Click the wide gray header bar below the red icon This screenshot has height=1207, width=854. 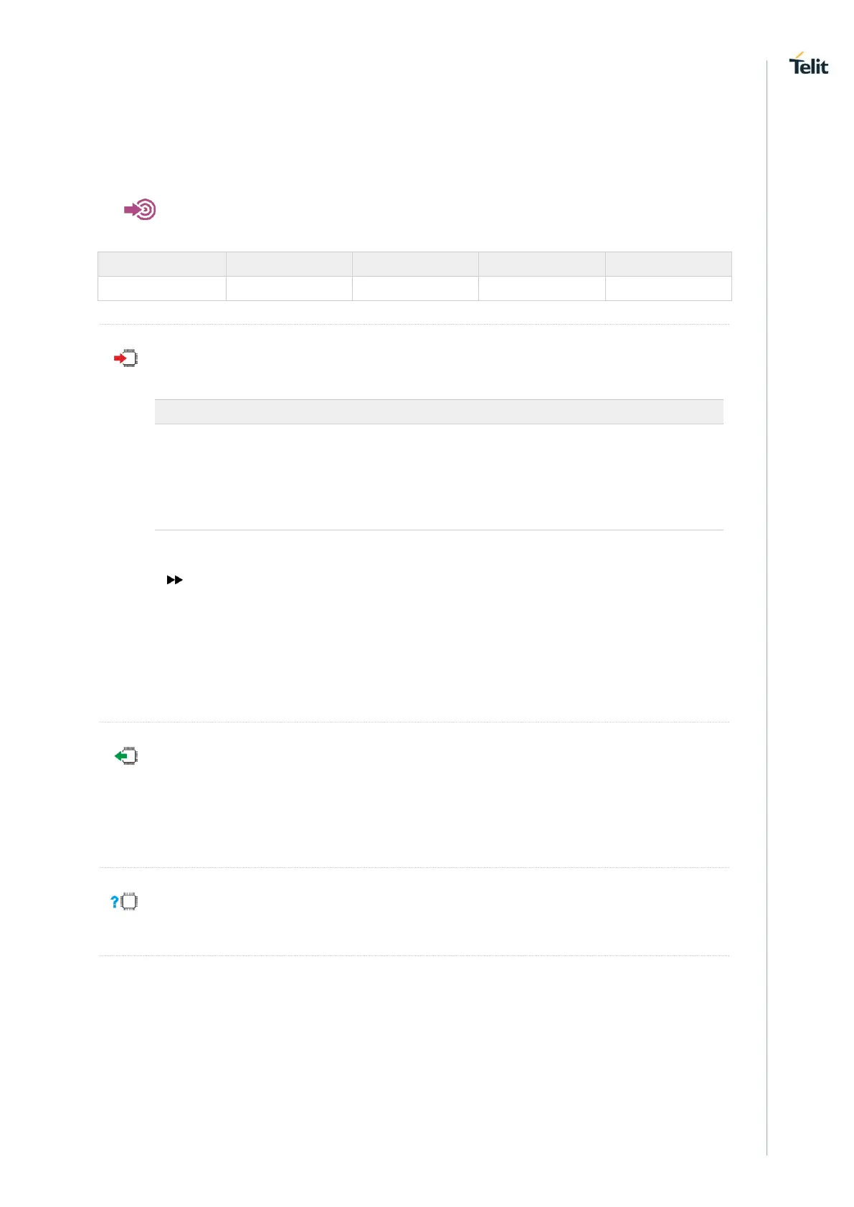(x=439, y=411)
